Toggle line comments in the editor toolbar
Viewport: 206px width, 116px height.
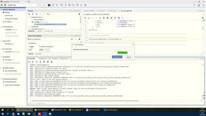pos(115,18)
